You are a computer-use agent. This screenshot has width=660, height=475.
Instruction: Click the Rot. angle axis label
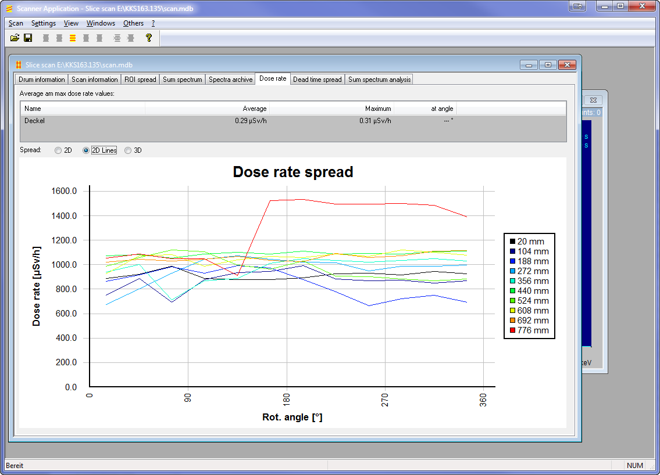coord(292,417)
